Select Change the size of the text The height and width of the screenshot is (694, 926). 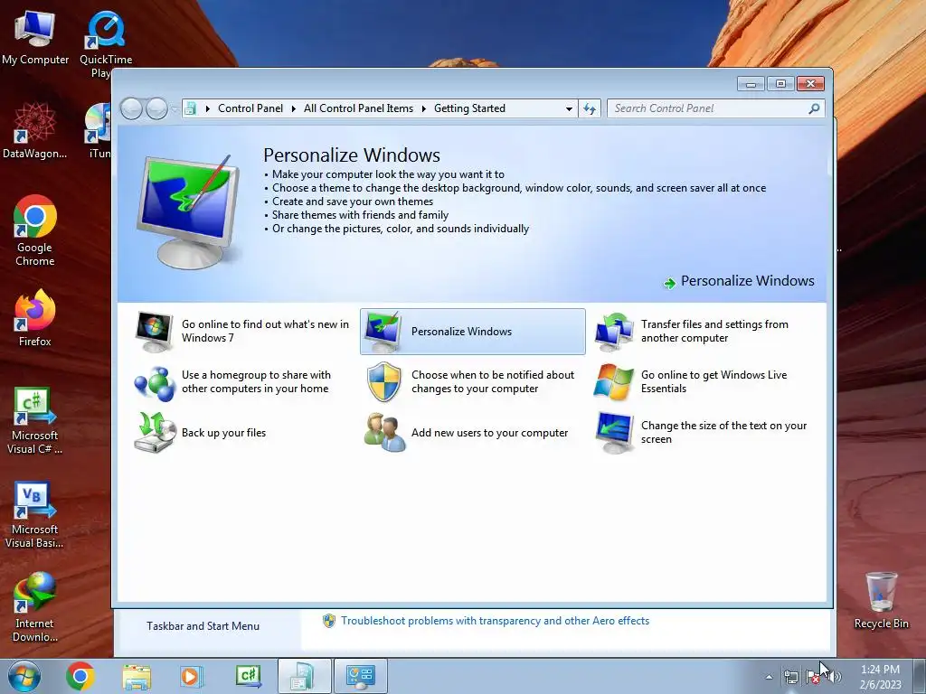[x=724, y=433]
